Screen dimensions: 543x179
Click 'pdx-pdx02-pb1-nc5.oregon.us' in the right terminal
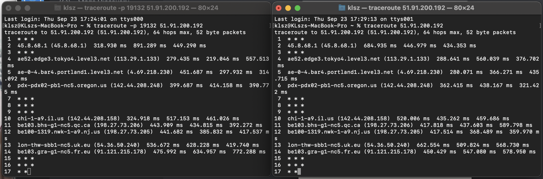(x=332, y=86)
